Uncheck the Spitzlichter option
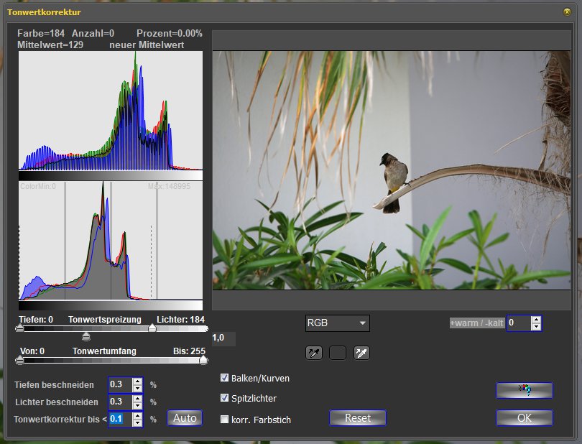The height and width of the screenshot is (444, 582). pos(225,398)
